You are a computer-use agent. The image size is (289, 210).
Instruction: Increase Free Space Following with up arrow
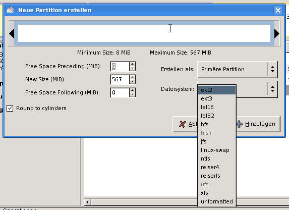132,90
